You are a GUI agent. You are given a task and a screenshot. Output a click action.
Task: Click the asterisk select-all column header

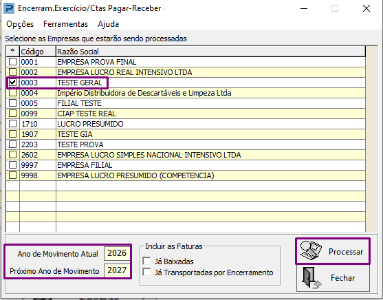click(x=12, y=52)
